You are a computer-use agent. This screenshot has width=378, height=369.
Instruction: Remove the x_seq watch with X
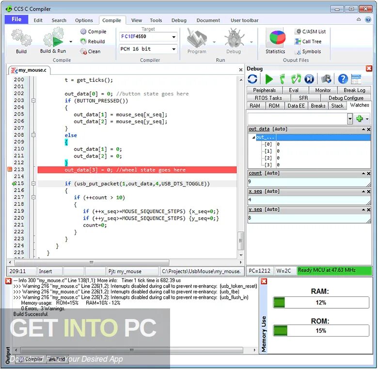pos(369,192)
